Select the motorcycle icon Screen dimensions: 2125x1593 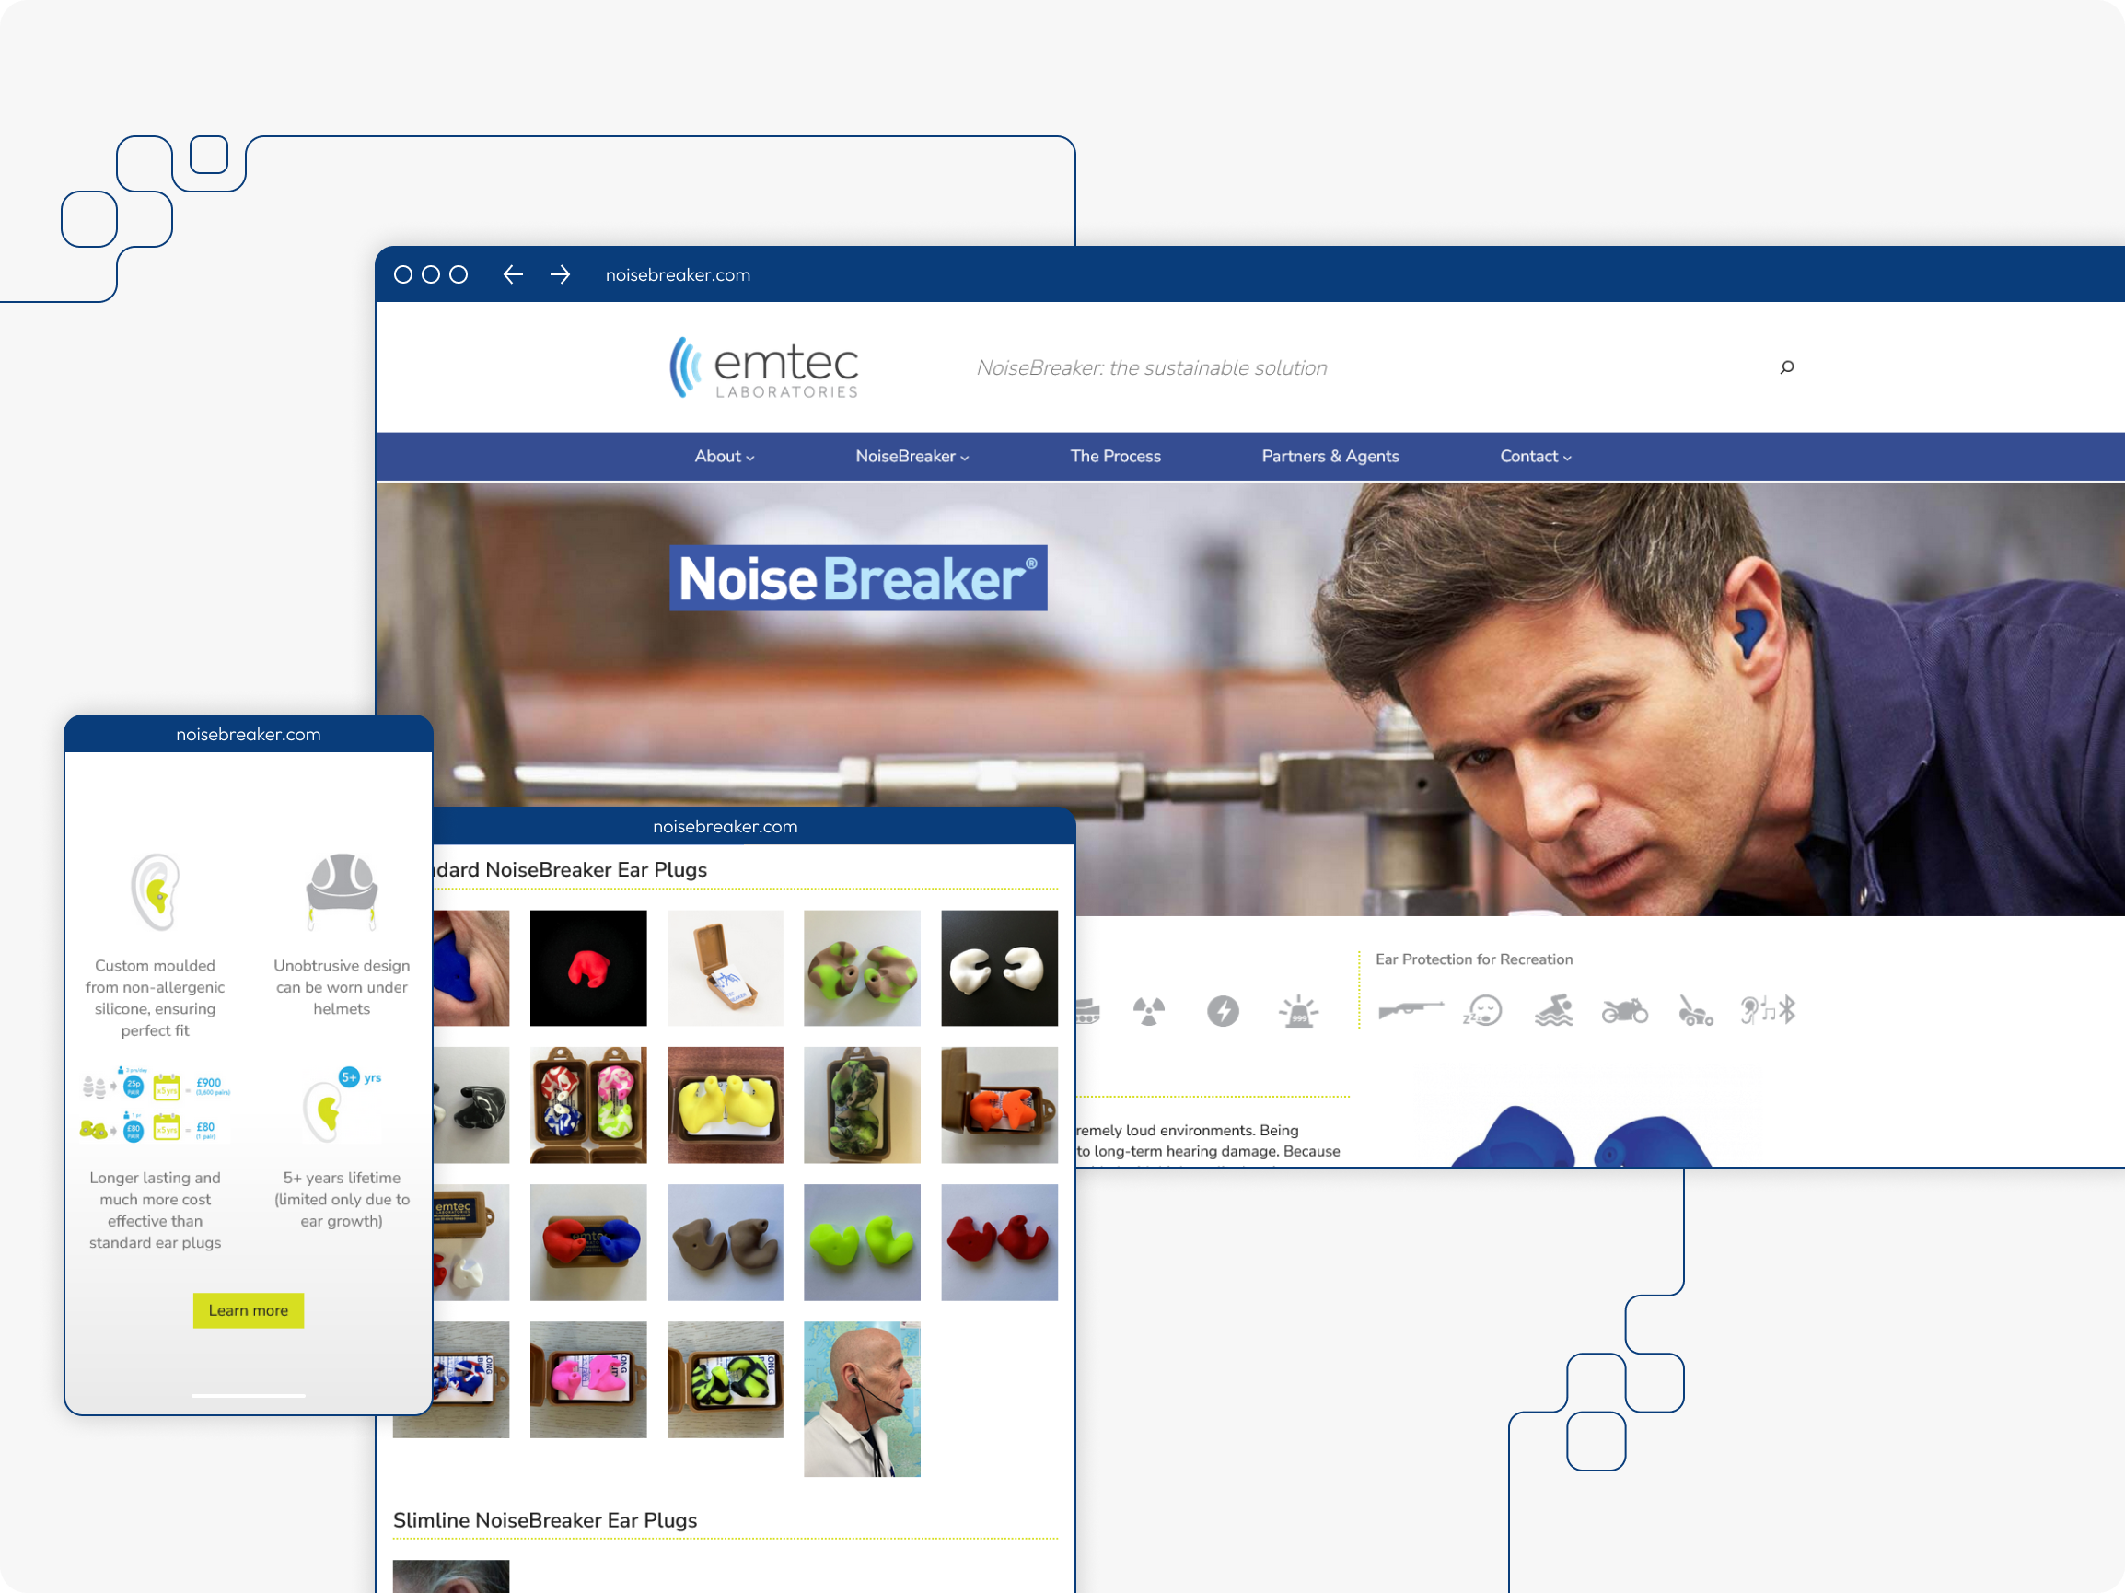click(x=1624, y=1011)
